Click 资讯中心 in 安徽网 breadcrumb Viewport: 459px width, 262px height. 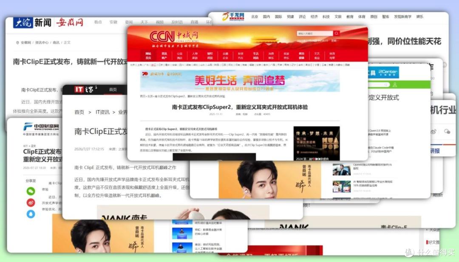point(42,43)
